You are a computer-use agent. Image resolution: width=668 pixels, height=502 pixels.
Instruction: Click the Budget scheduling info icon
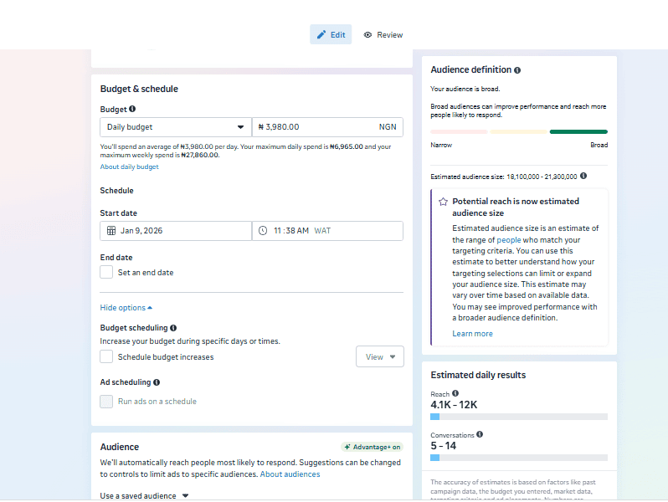[173, 328]
